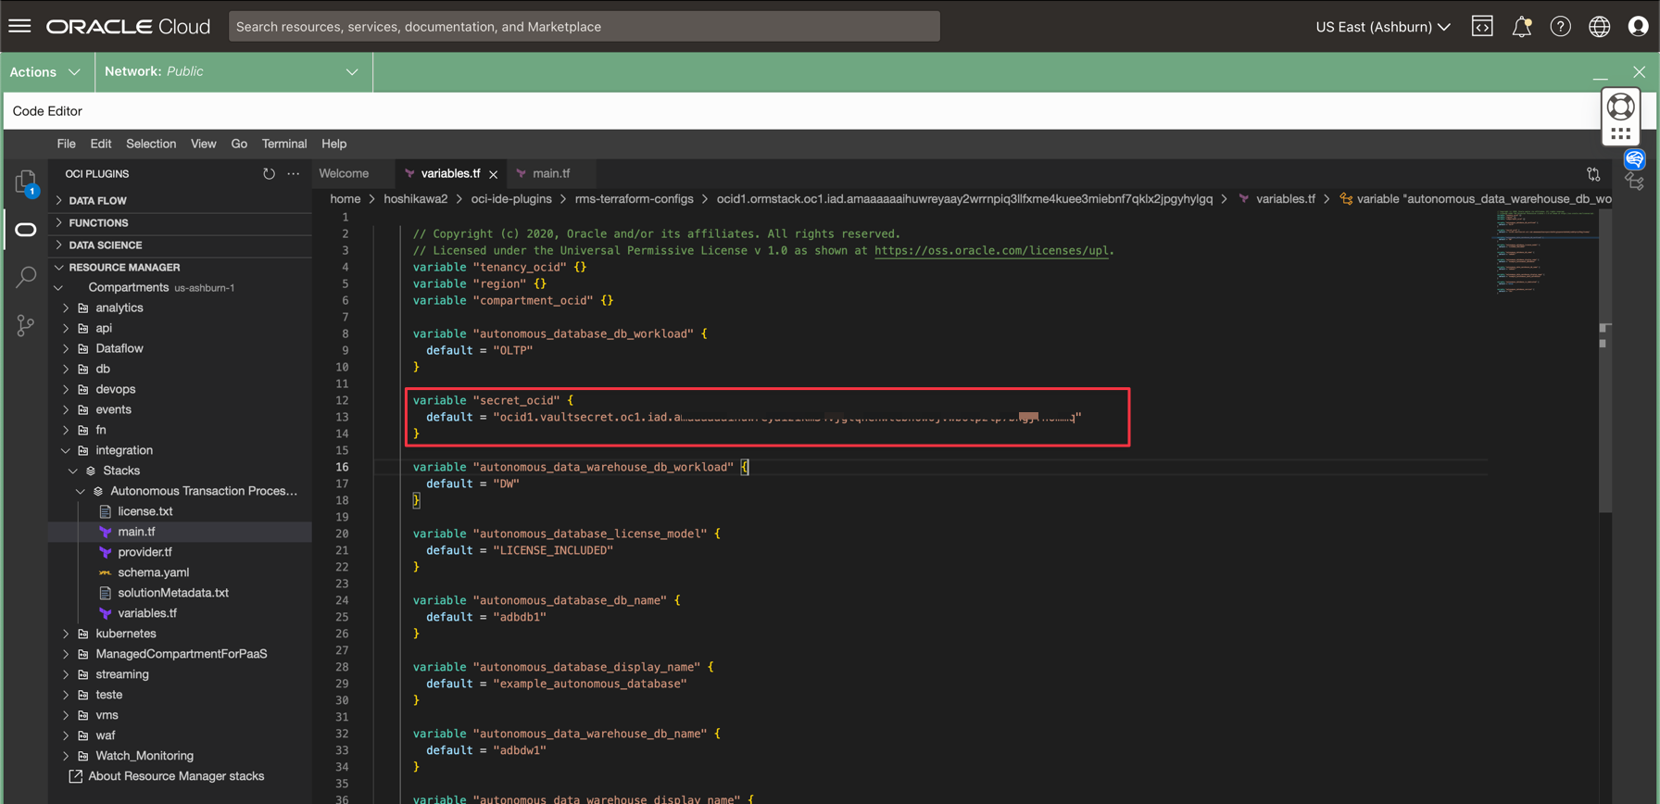Viewport: 1660px width, 804px height.
Task: Open the Go menu
Action: [x=239, y=144]
